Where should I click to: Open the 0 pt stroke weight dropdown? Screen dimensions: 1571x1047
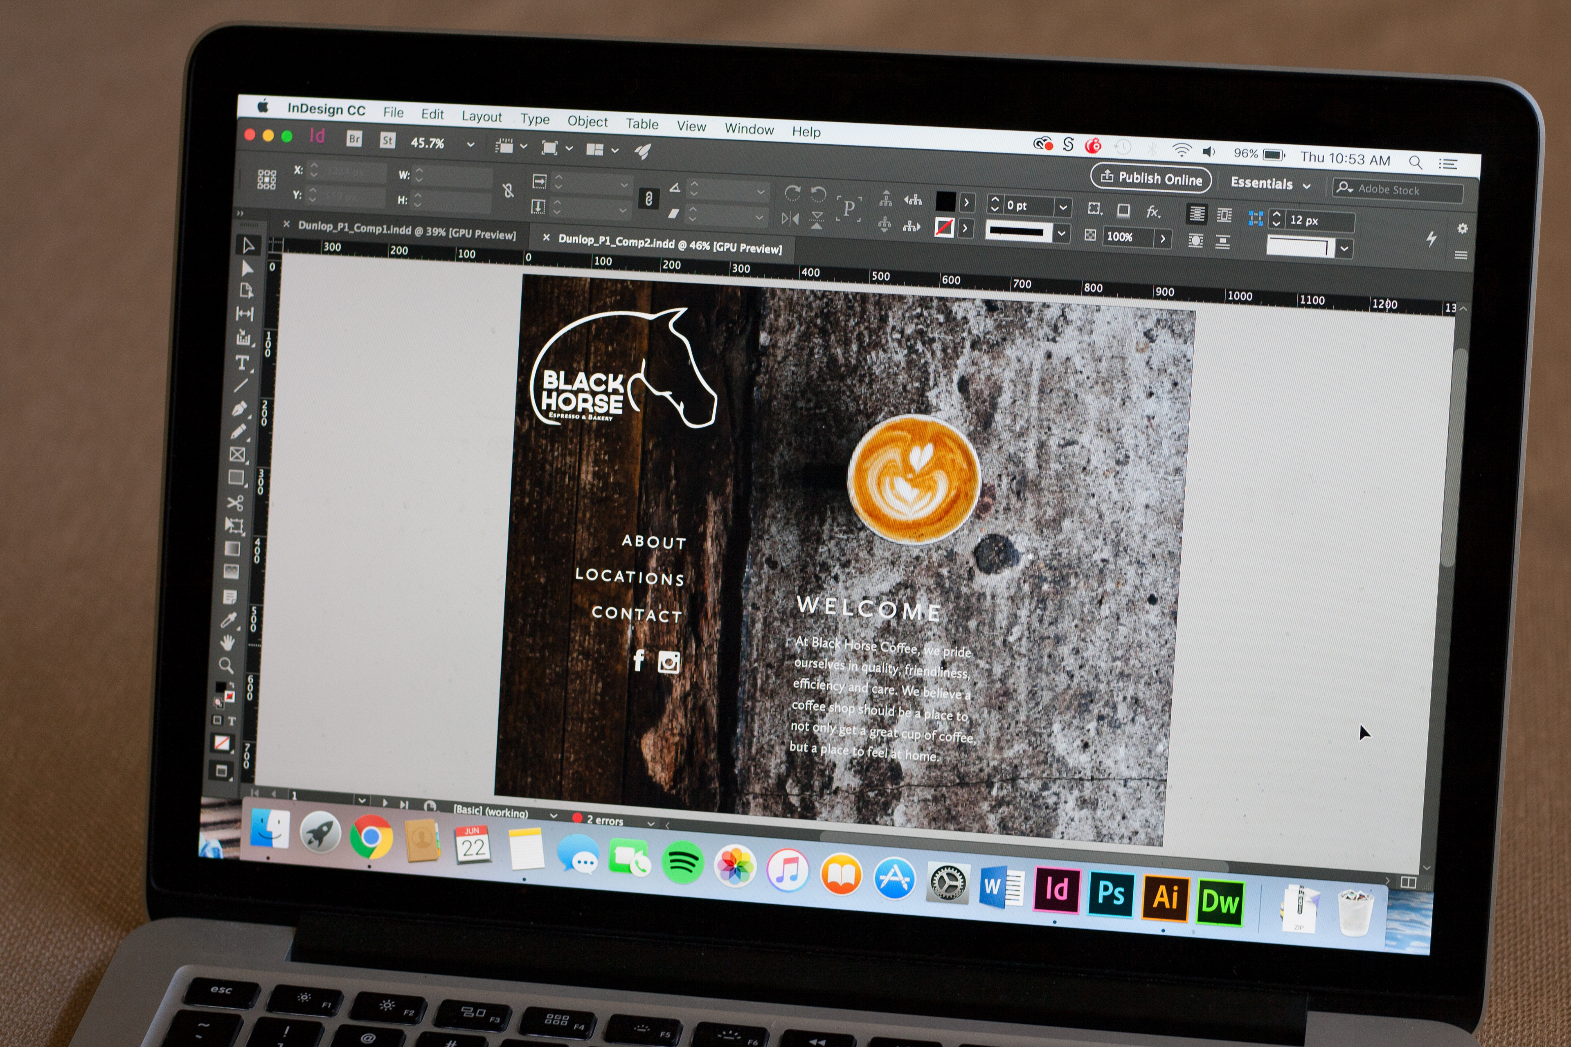pyautogui.click(x=1063, y=207)
